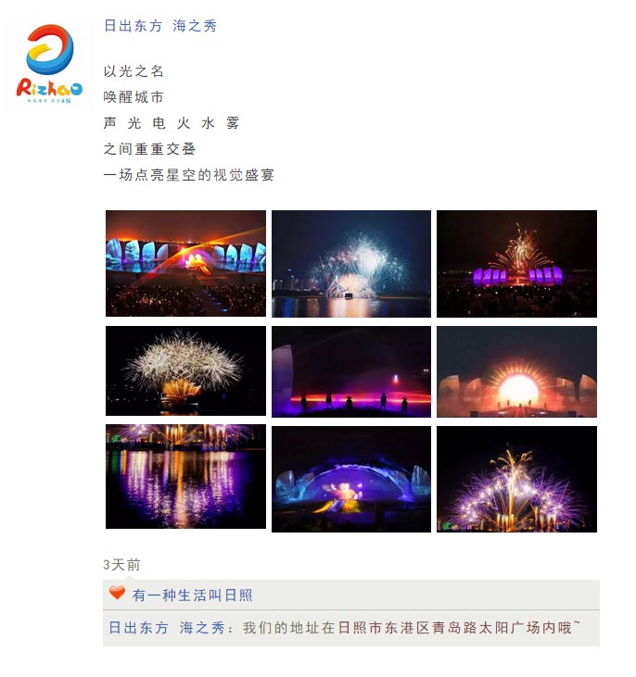Open the photo of silhouetted performers on stage
This screenshot has height=677, width=636.
tap(351, 371)
